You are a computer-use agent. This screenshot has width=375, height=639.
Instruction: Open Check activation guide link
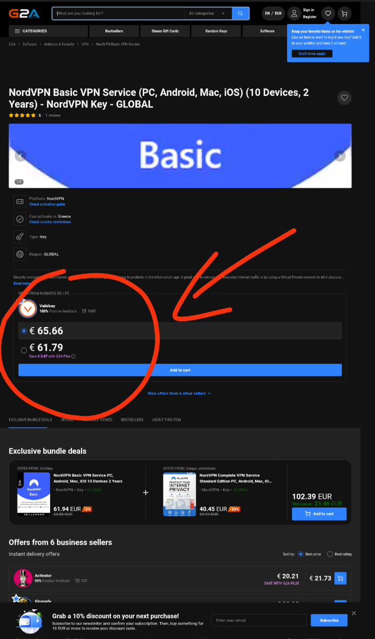point(47,204)
